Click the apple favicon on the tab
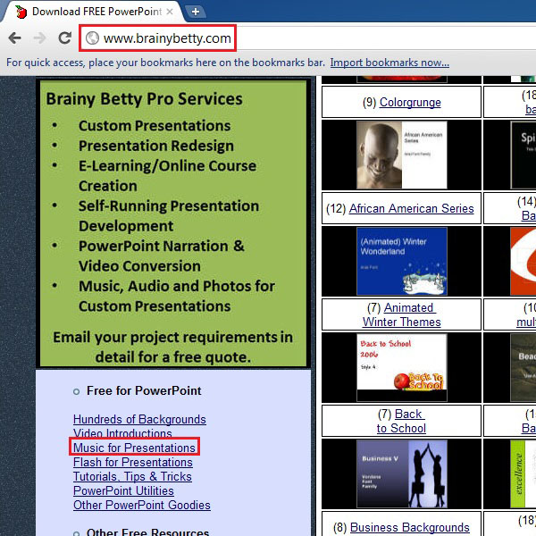 point(21,12)
